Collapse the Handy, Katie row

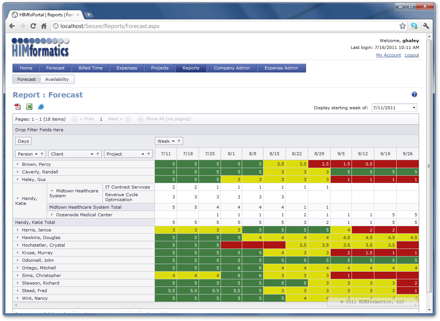point(18,198)
